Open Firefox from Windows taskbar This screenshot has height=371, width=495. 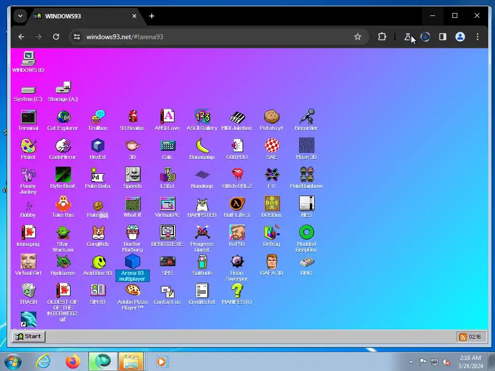(73, 361)
